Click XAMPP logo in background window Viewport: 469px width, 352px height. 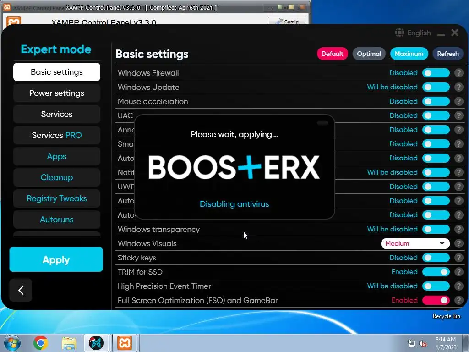14,20
